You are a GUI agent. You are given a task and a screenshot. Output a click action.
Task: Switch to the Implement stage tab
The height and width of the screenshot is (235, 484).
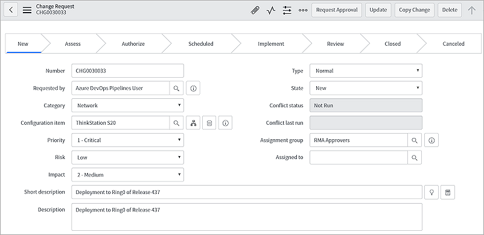click(x=271, y=44)
